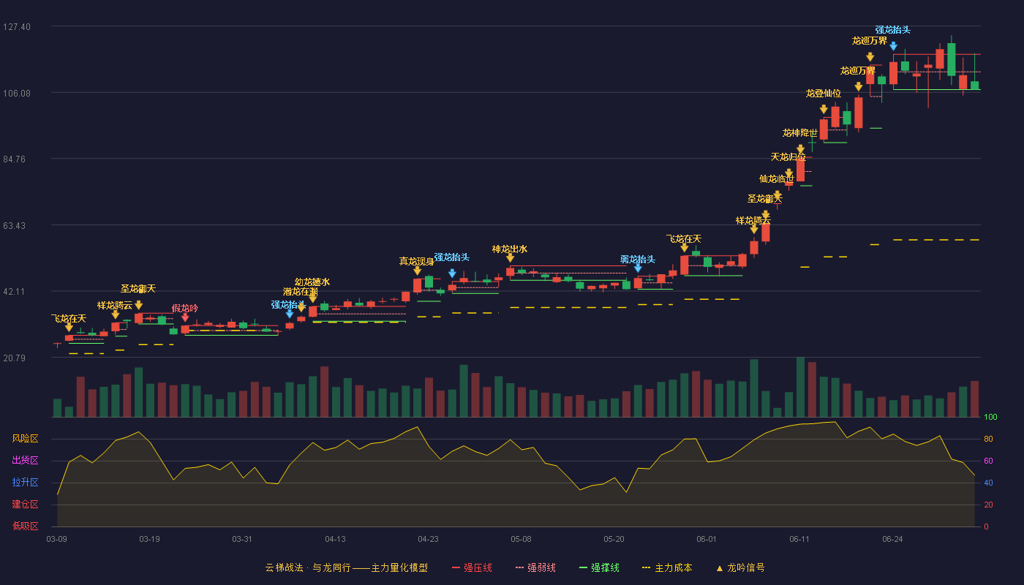Click the 假龙吟 signal label
The image size is (1024, 585).
(185, 308)
